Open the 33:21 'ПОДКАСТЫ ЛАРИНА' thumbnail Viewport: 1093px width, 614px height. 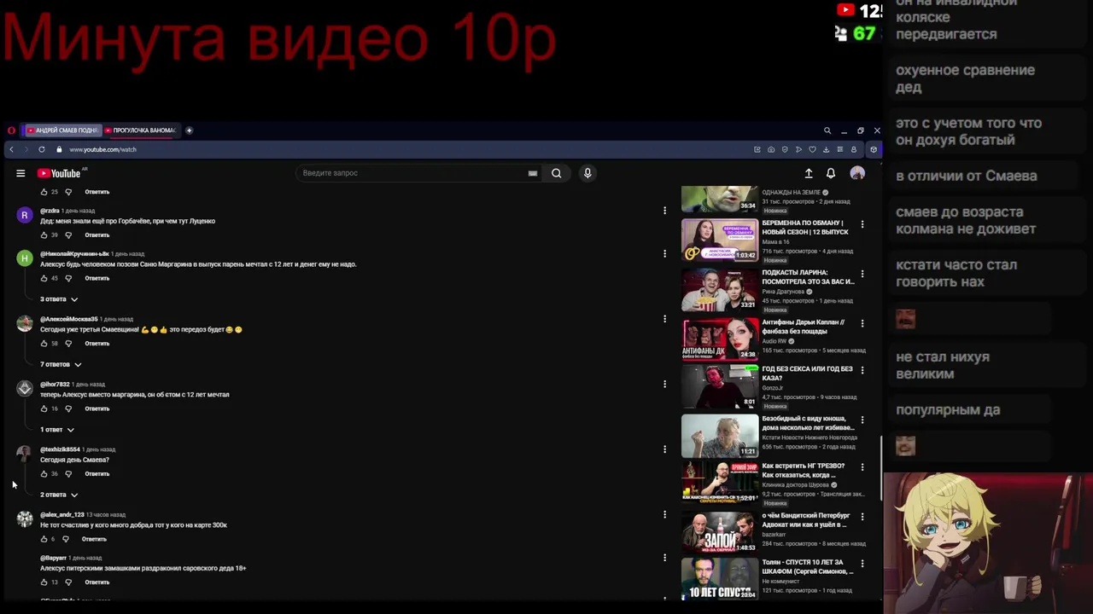tap(720, 289)
